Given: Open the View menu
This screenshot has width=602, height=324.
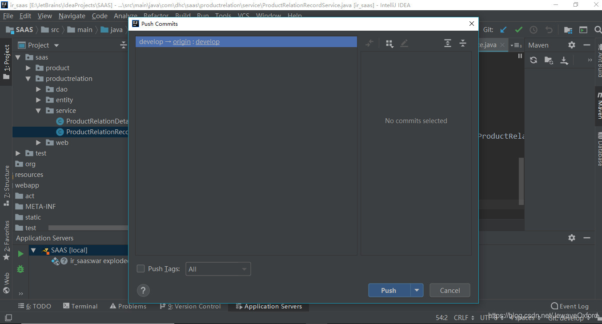Looking at the screenshot, I should [45, 16].
